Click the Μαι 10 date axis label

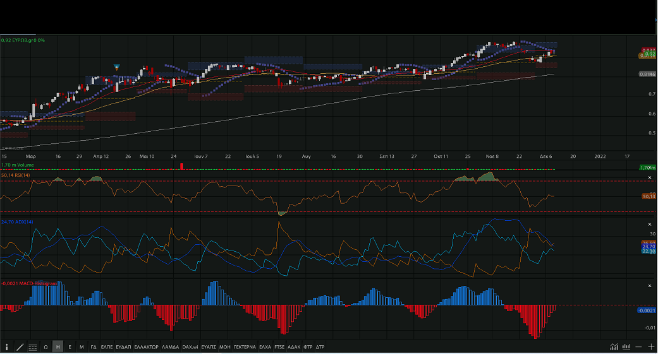click(x=147, y=156)
